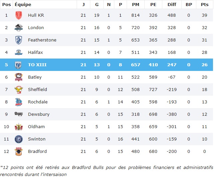This screenshot has width=214, height=178.
Task: Click the Oldham team logo
Action: (x=19, y=127)
